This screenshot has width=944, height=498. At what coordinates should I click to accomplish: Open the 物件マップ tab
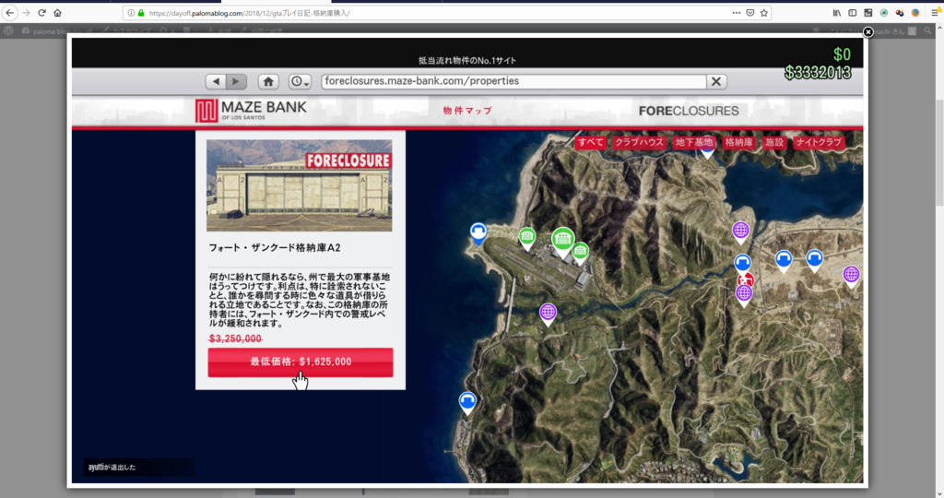(x=467, y=111)
